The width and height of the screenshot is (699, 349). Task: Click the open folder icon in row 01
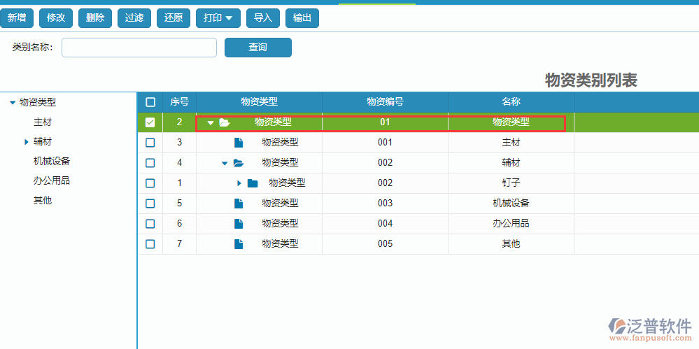coord(224,122)
